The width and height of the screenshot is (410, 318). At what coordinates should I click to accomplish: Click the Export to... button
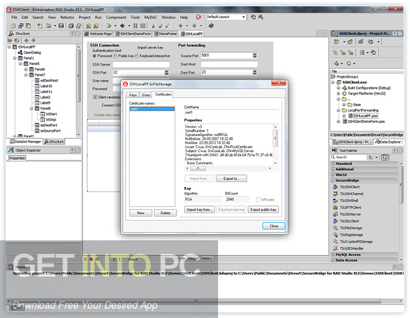pos(232,179)
